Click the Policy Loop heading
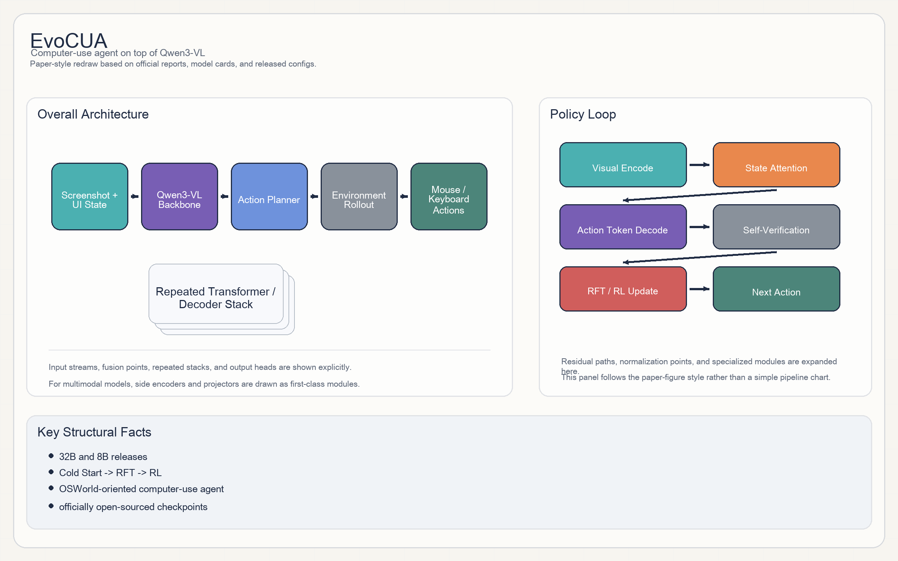The height and width of the screenshot is (561, 898). tap(583, 114)
